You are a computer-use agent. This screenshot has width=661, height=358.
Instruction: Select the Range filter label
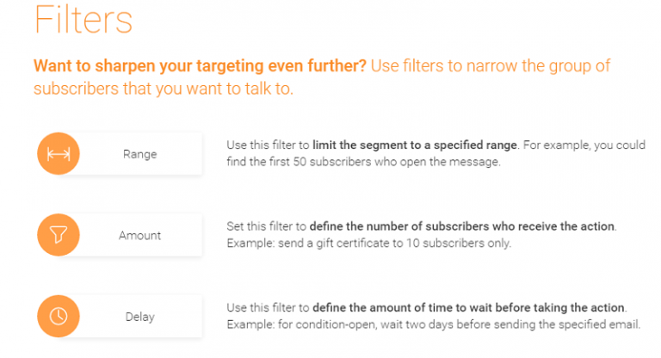coord(140,154)
